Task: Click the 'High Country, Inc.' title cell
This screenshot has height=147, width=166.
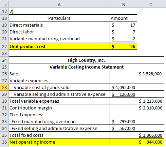Action: [86, 60]
